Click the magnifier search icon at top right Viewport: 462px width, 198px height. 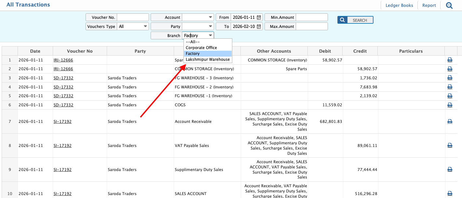(x=449, y=5)
